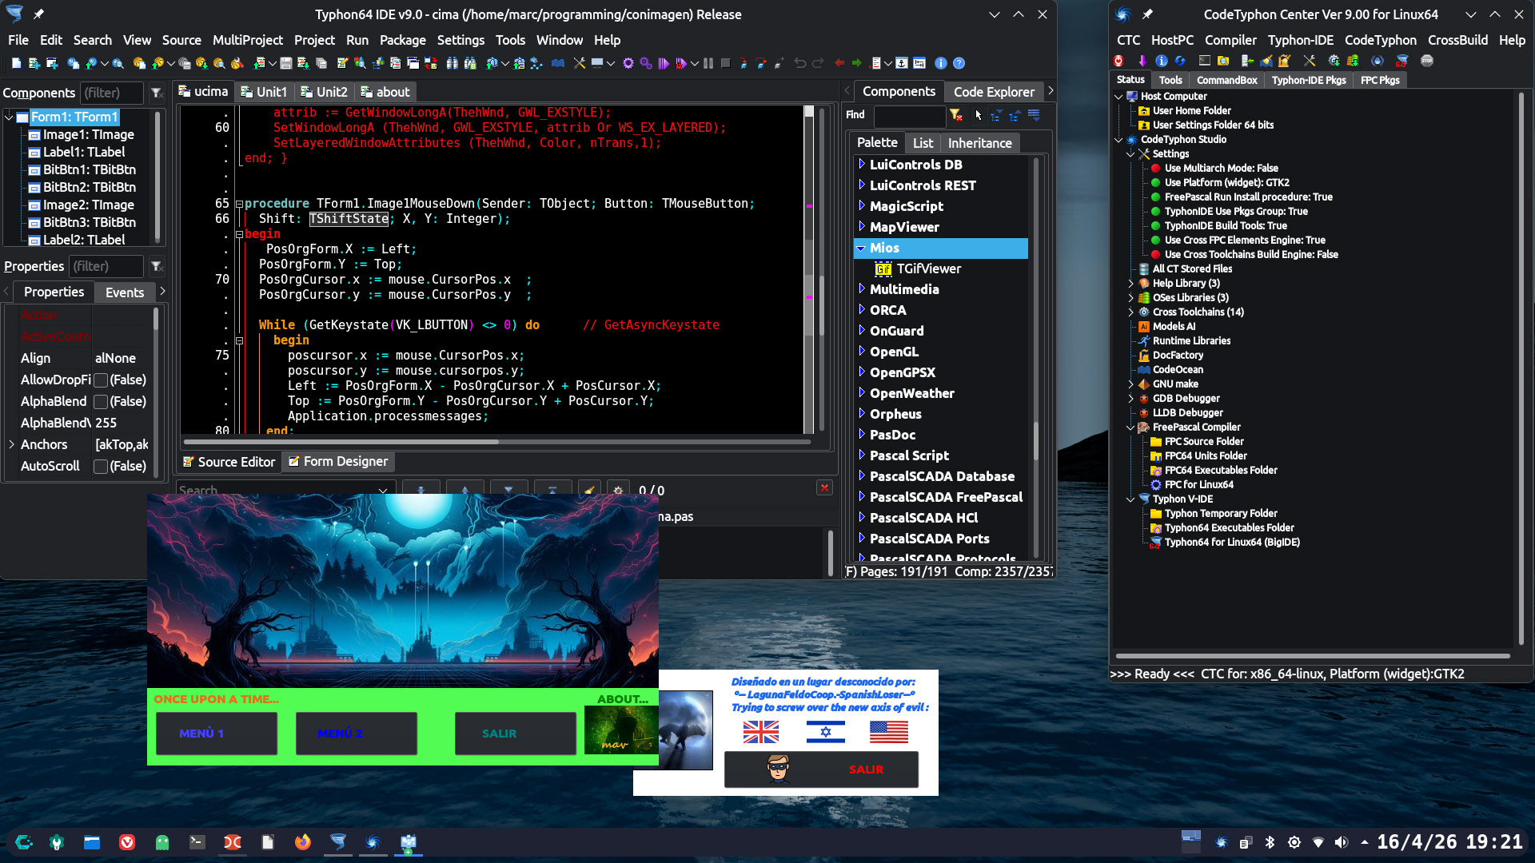Expand the Multimedia palette category

862,288
